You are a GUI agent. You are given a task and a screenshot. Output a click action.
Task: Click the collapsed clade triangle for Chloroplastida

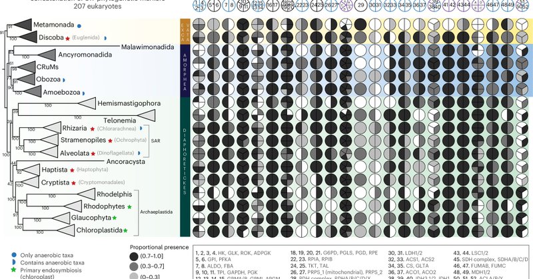click(x=65, y=230)
